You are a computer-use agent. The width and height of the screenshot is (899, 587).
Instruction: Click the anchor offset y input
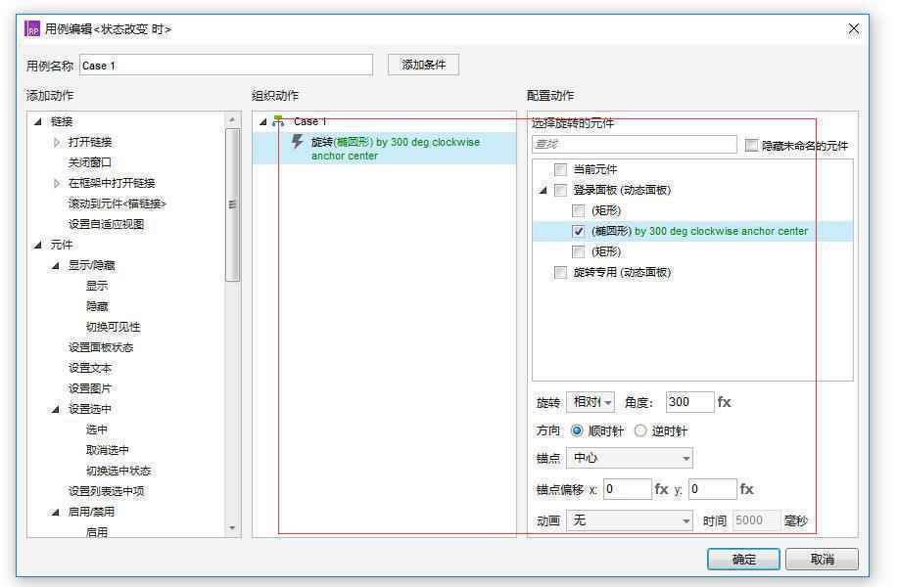tap(712, 489)
